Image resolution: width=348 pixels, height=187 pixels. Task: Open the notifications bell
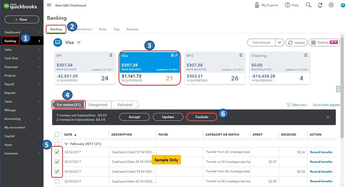[320, 5]
